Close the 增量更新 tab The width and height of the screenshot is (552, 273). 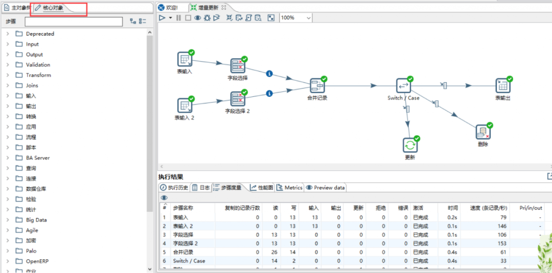coord(224,7)
